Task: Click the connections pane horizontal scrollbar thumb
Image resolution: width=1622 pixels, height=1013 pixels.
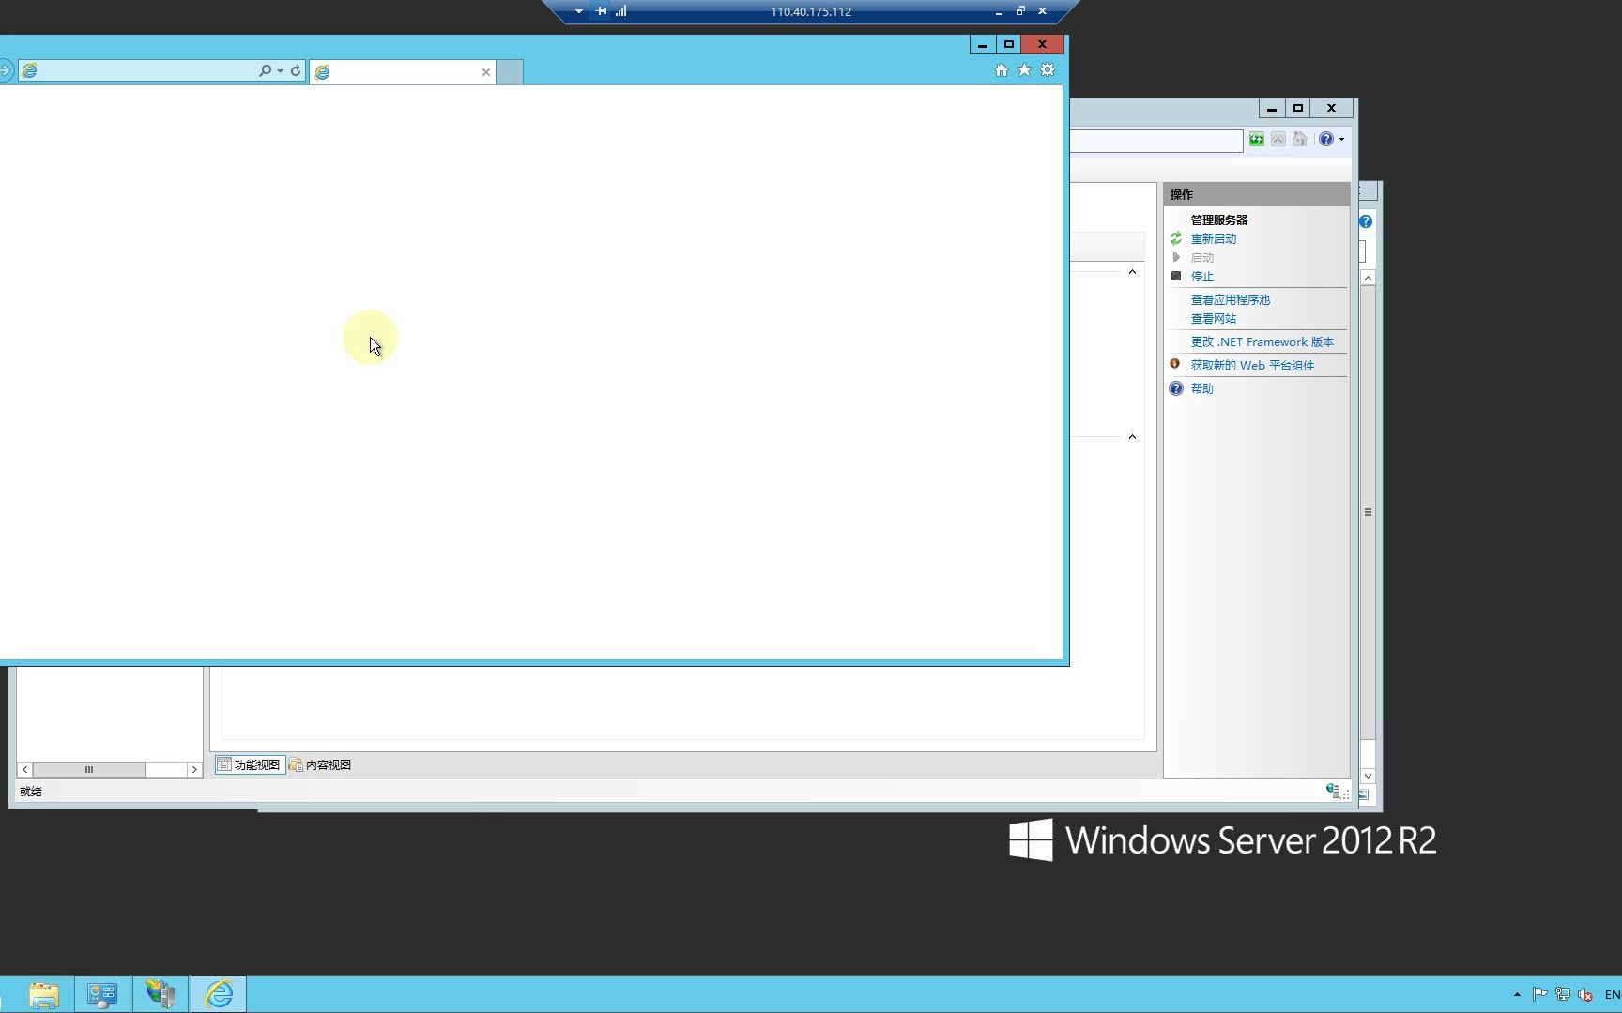Action: tap(89, 769)
